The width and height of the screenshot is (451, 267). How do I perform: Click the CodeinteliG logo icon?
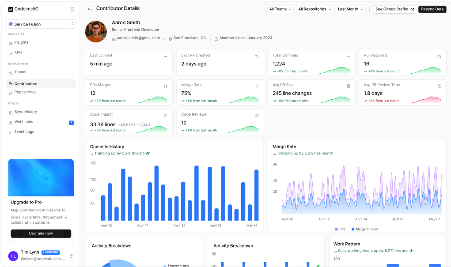(x=11, y=9)
